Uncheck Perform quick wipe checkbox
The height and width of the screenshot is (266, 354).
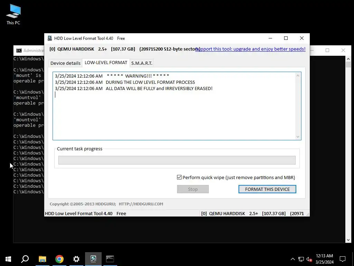tap(179, 177)
